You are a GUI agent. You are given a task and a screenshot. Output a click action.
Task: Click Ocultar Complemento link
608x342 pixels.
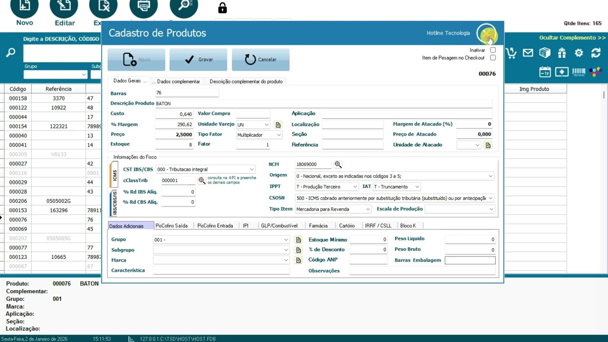[x=572, y=38]
